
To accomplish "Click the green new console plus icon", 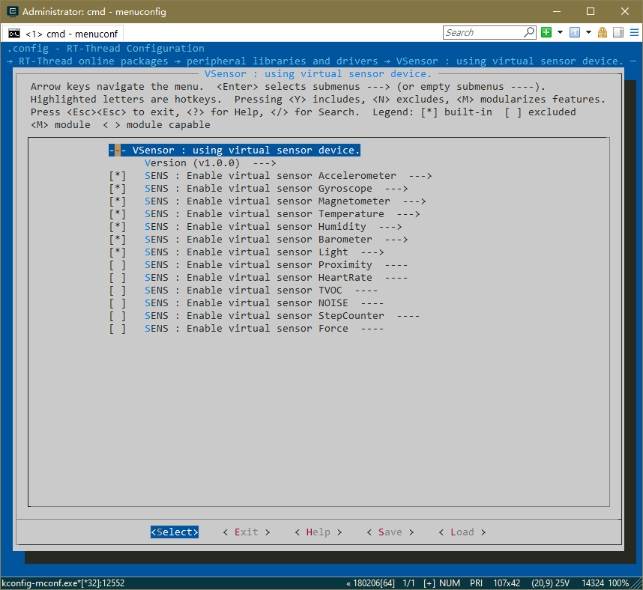I will pos(546,32).
